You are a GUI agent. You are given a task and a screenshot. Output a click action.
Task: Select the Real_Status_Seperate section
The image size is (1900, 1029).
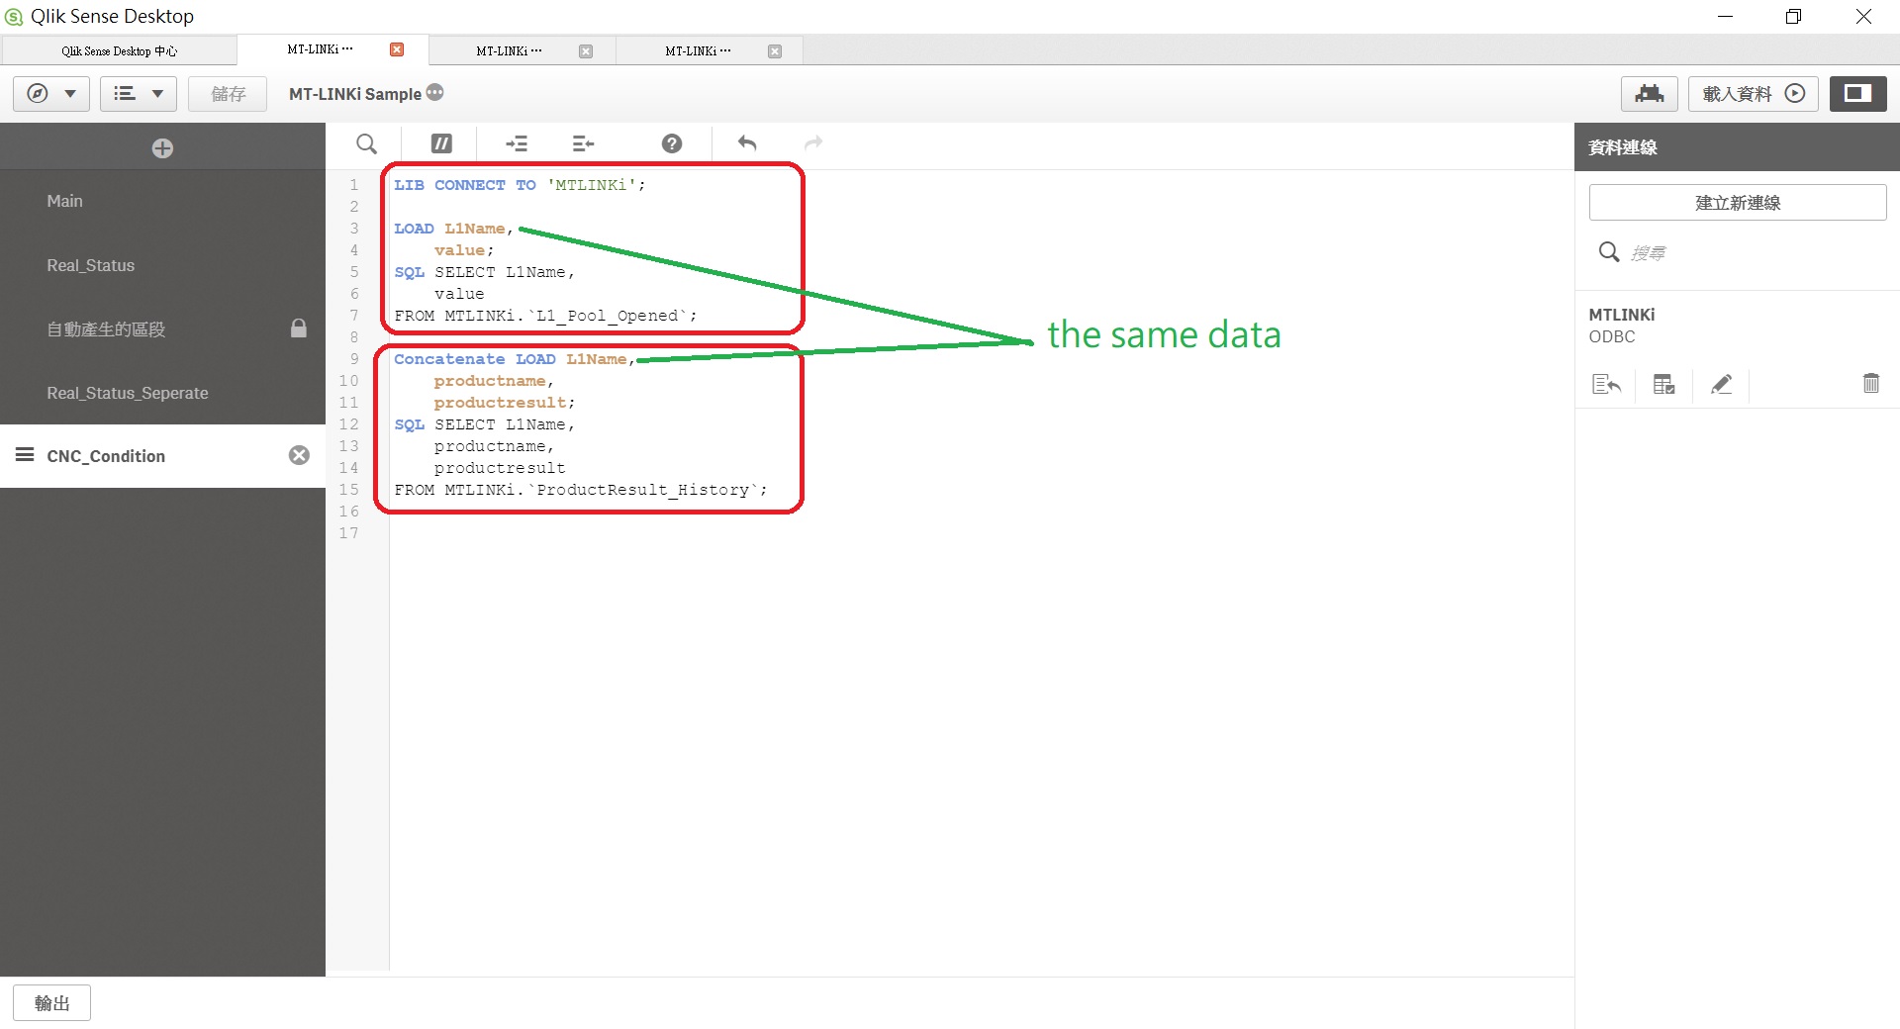pyautogui.click(x=162, y=393)
